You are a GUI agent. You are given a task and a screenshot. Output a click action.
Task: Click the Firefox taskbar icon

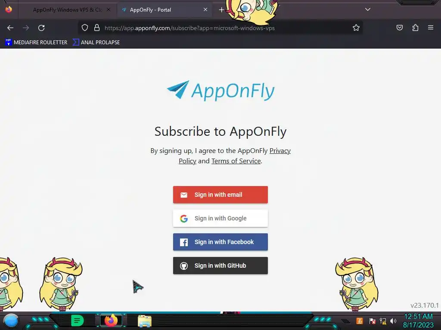[x=111, y=321]
